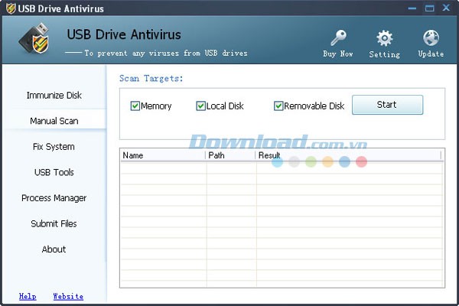459x306 pixels.
Task: Open the Buy Now key icon
Action: tap(338, 37)
